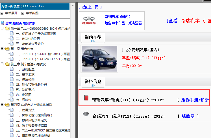Click the arrow under the 当前车型 tab

pos(93,41)
